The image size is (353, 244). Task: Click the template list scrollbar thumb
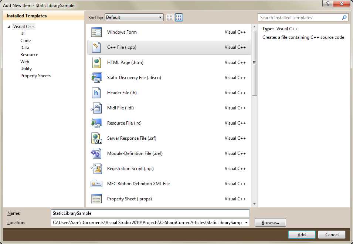[x=254, y=63]
